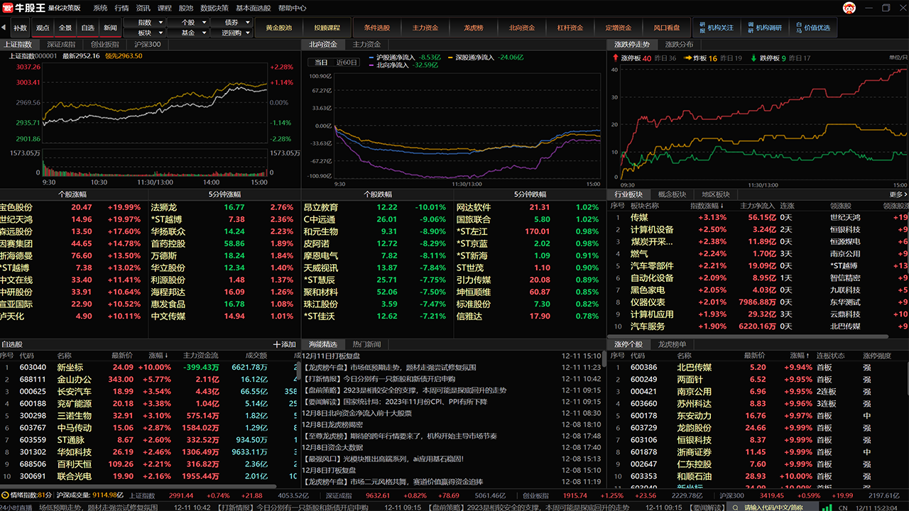This screenshot has height=511, width=909.
Task: Open the 数据决策 menu
Action: (x=214, y=8)
